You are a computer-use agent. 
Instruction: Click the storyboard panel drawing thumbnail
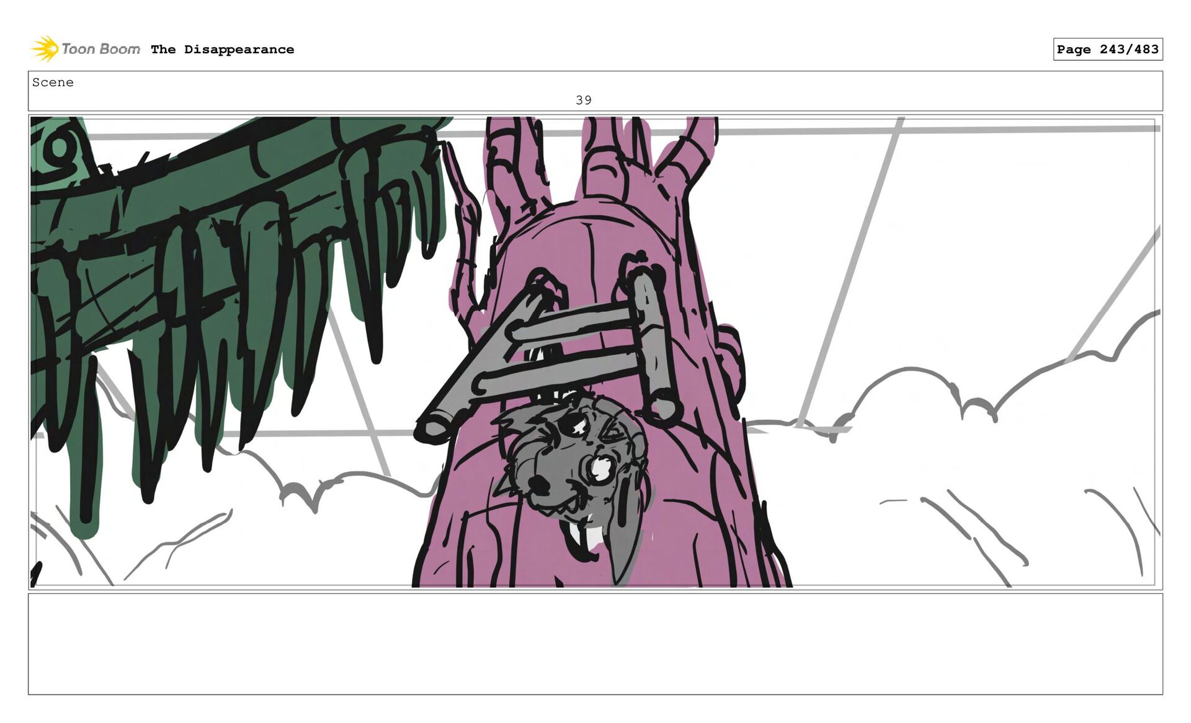coord(595,352)
